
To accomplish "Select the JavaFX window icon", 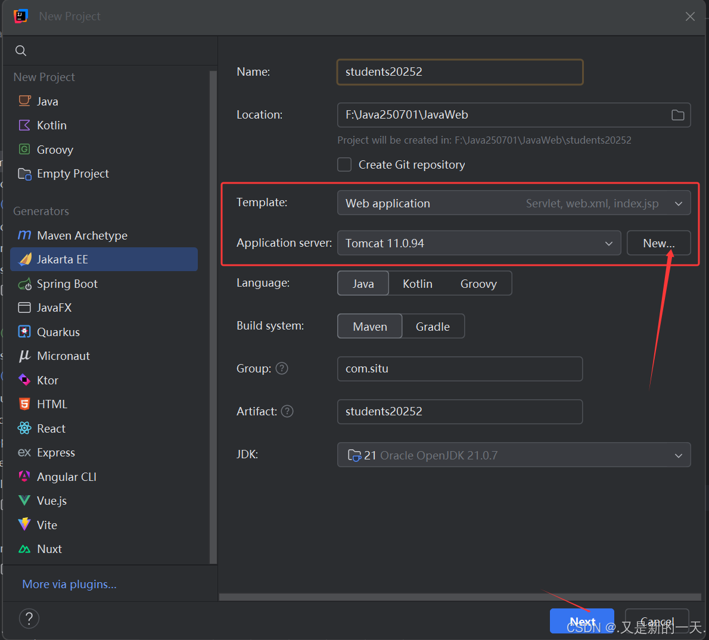I will coord(24,307).
